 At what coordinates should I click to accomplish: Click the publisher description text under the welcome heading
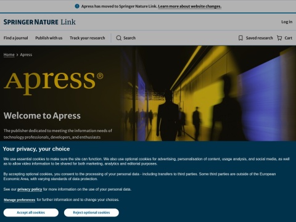pyautogui.click(x=58, y=134)
